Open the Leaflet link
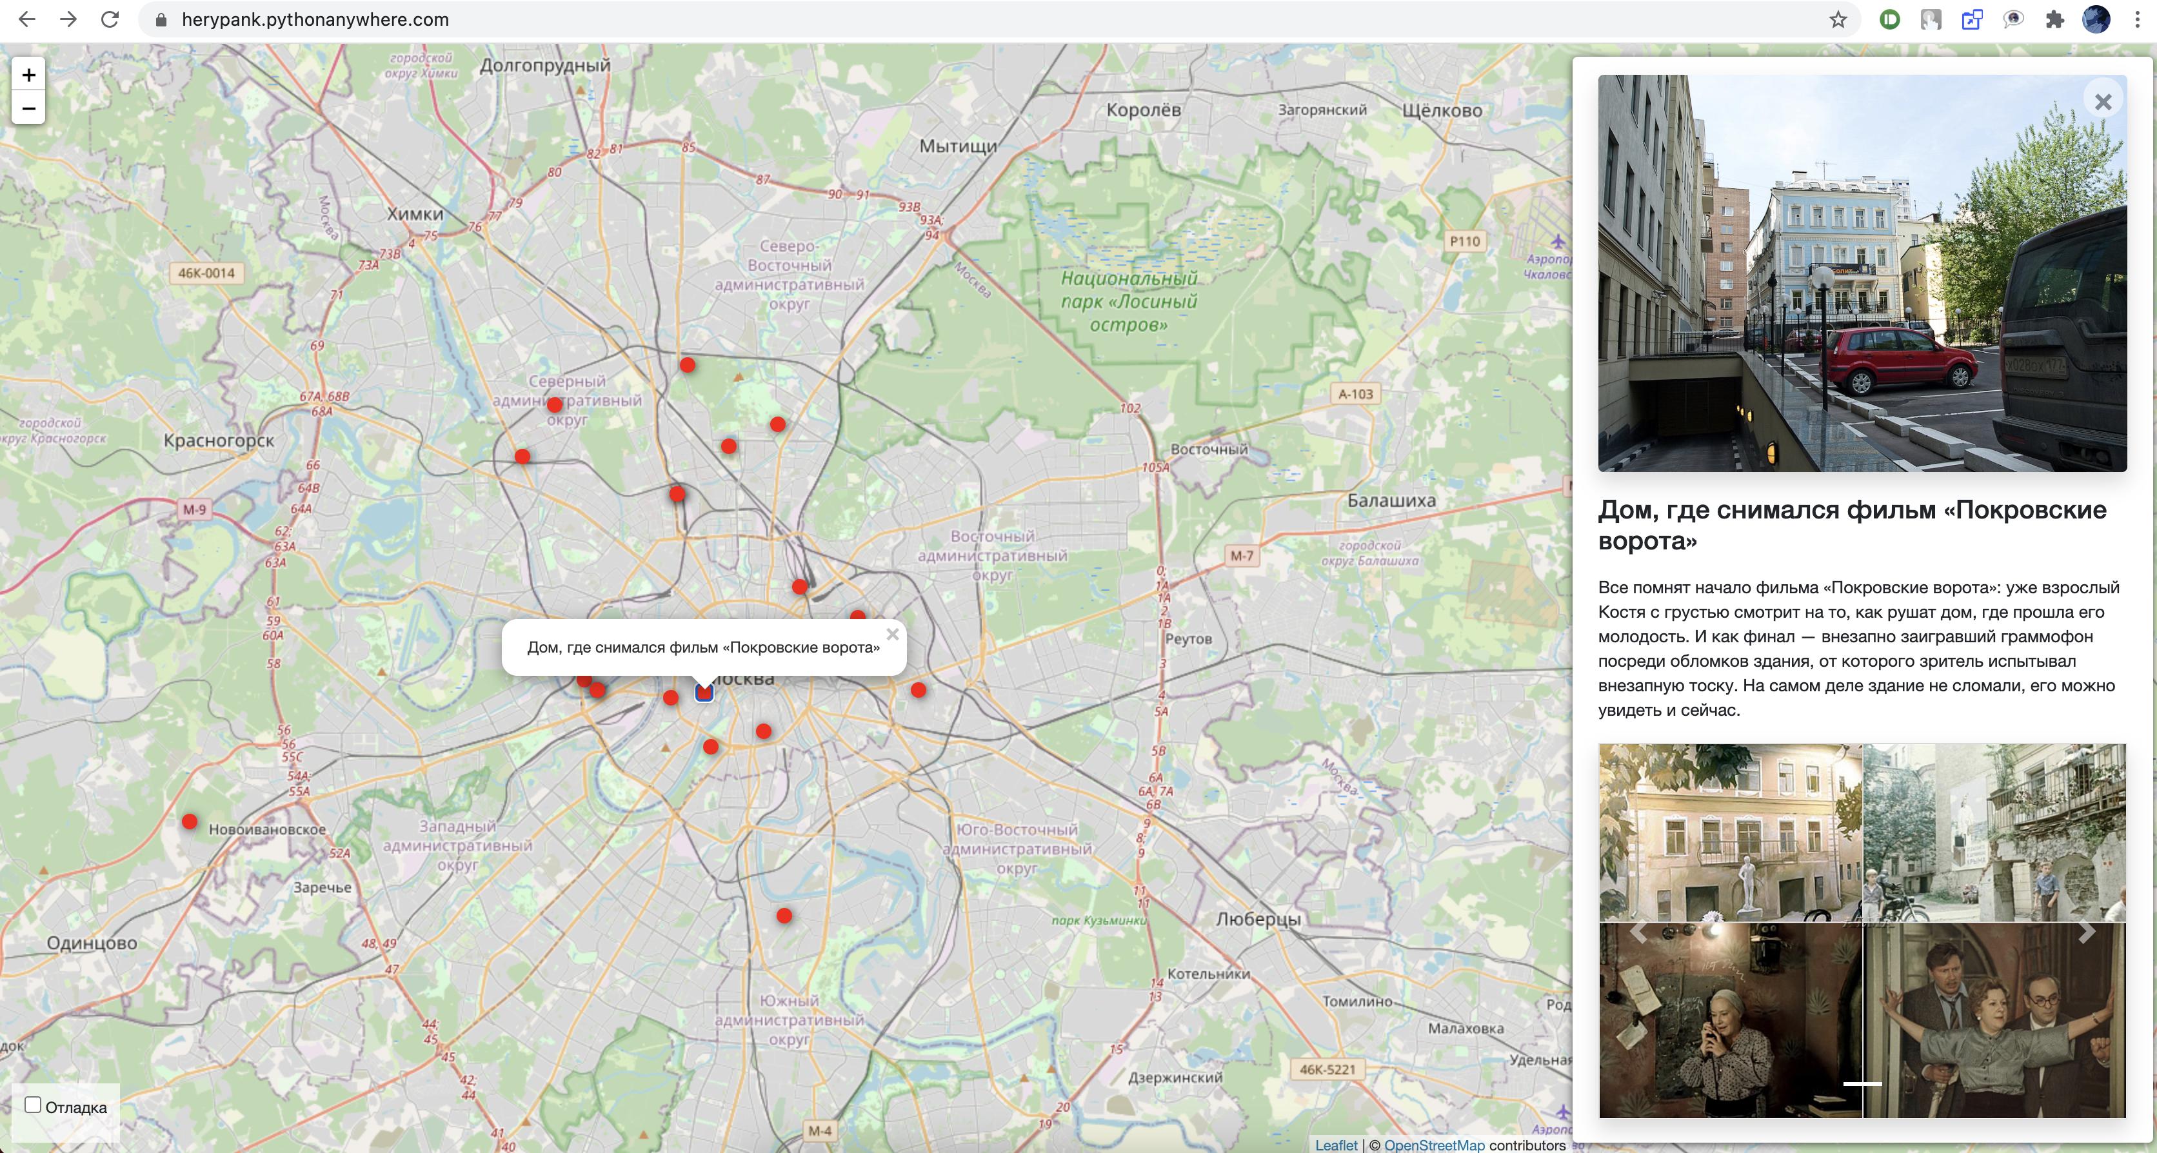Viewport: 2157px width, 1153px height. 1336,1145
